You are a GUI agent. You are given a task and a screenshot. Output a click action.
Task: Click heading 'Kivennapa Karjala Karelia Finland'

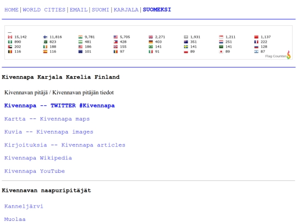(x=61, y=77)
